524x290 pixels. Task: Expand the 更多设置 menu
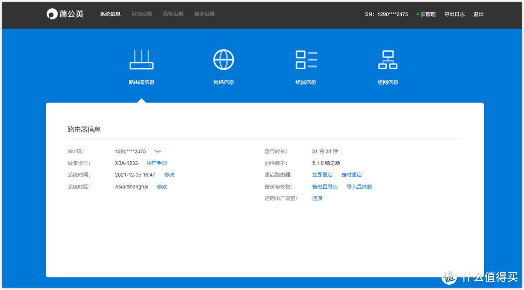click(204, 14)
